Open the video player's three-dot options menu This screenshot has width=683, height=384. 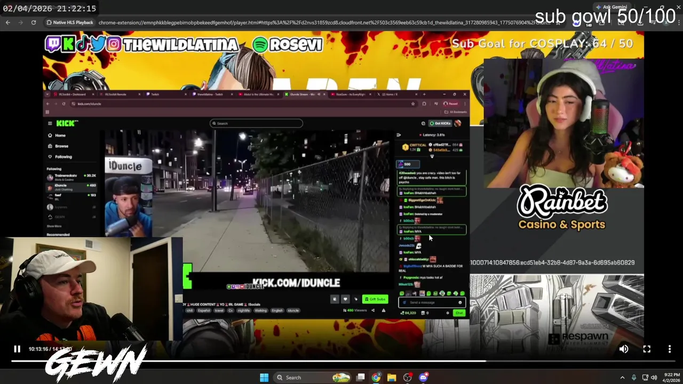(670, 349)
